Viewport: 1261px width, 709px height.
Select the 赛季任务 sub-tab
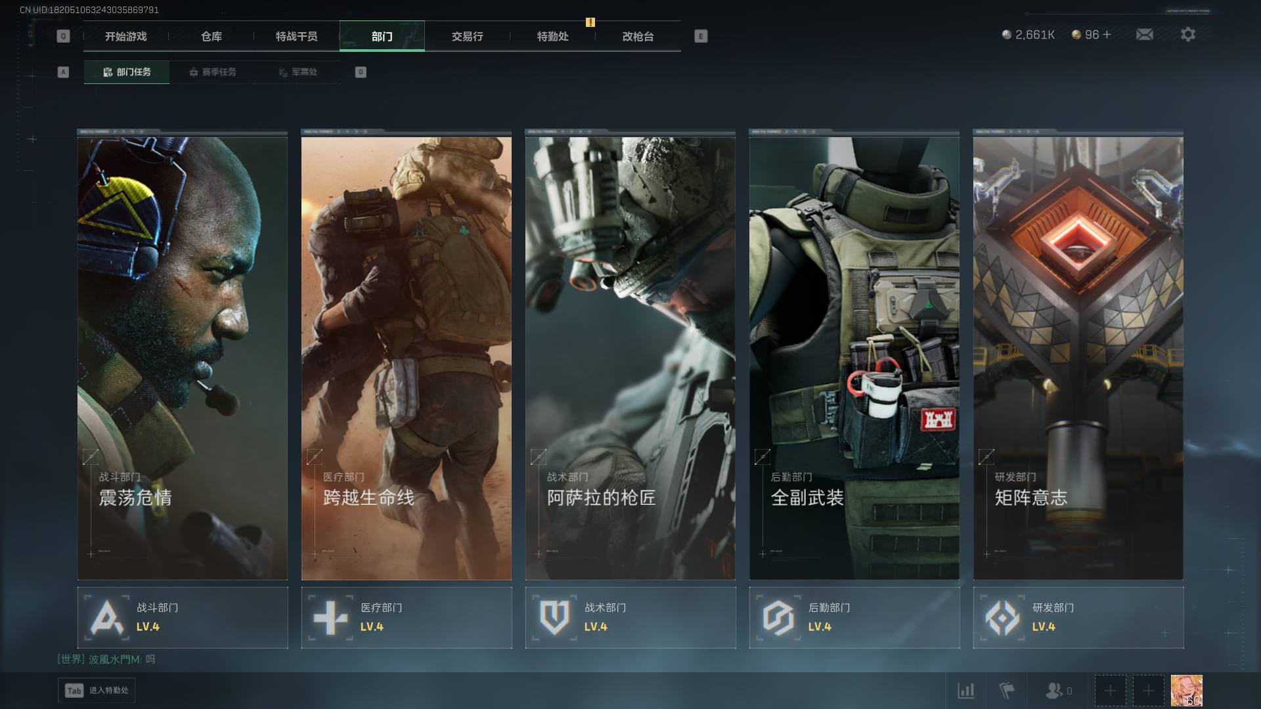click(212, 72)
